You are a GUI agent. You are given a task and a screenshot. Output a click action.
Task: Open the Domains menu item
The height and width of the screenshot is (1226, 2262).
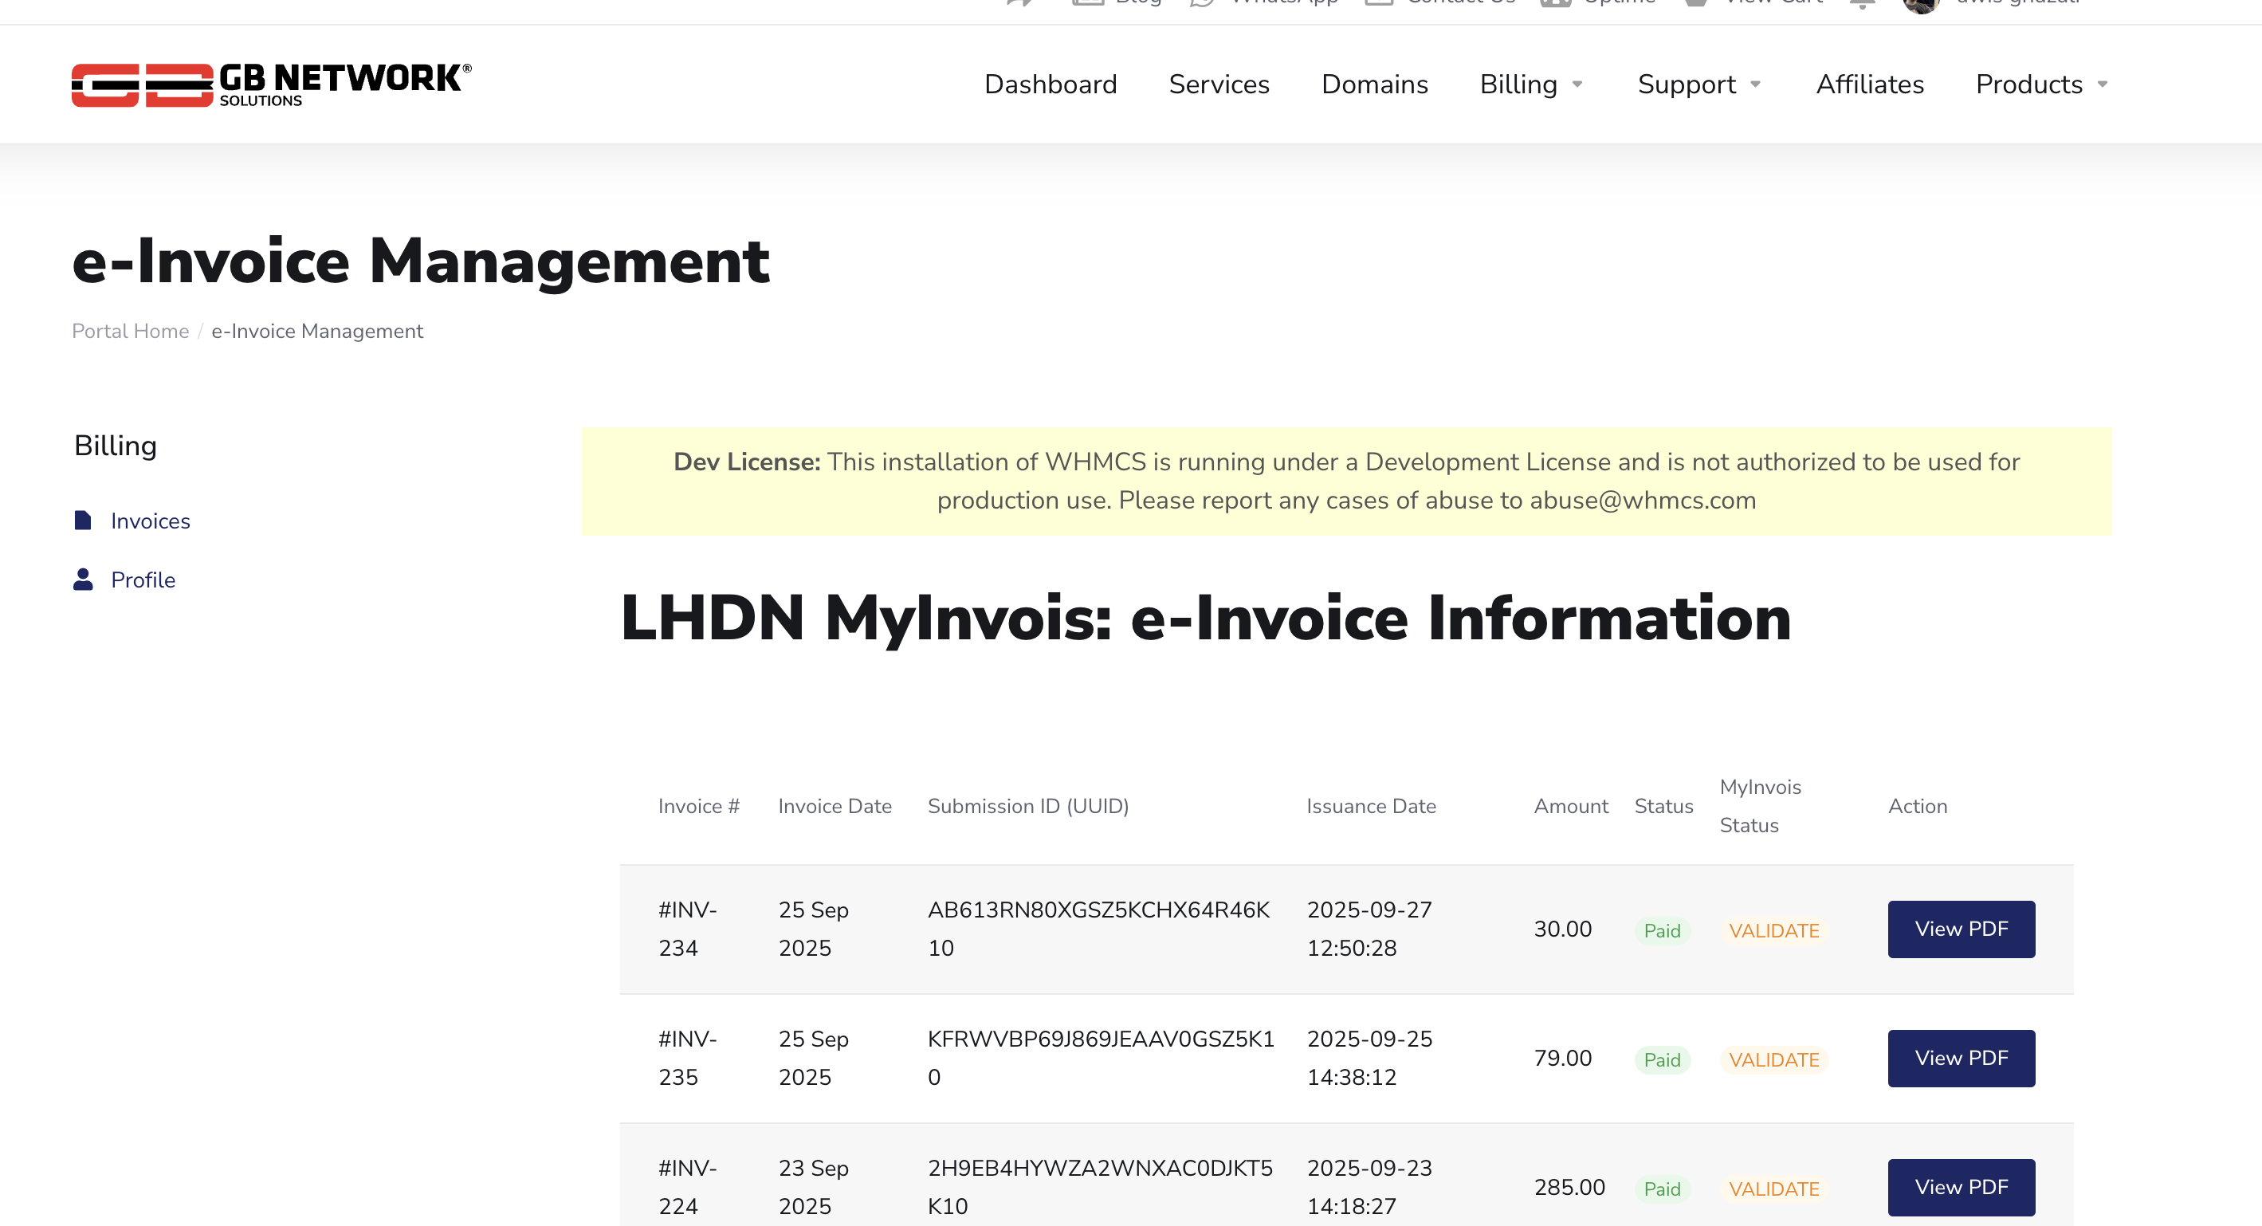[x=1374, y=84]
